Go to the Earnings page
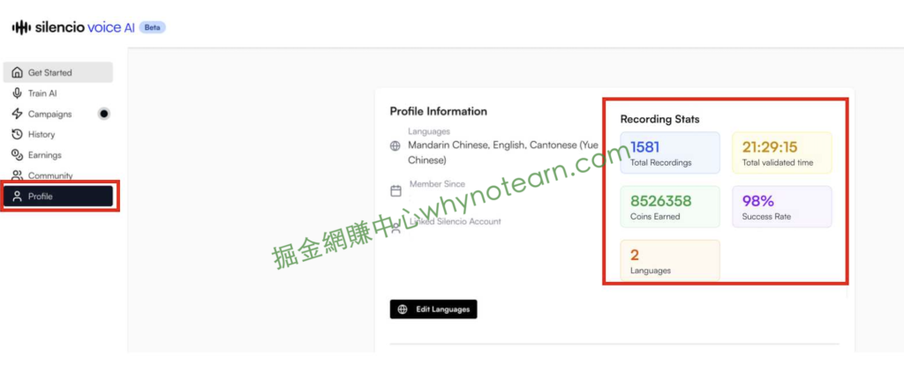 pyautogui.click(x=57, y=155)
